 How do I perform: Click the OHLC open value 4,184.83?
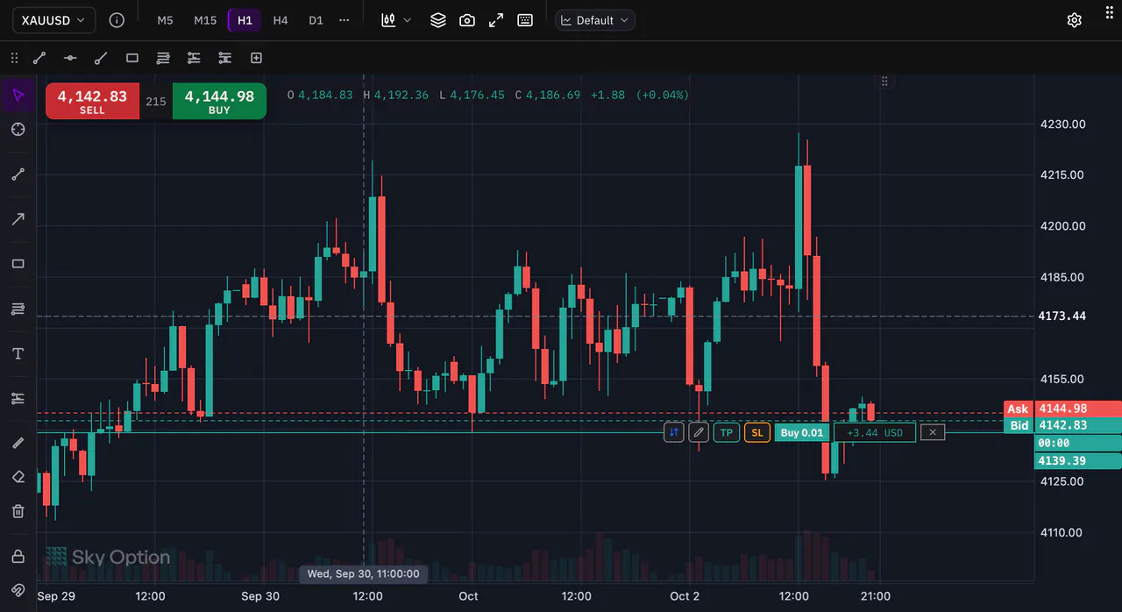(325, 95)
